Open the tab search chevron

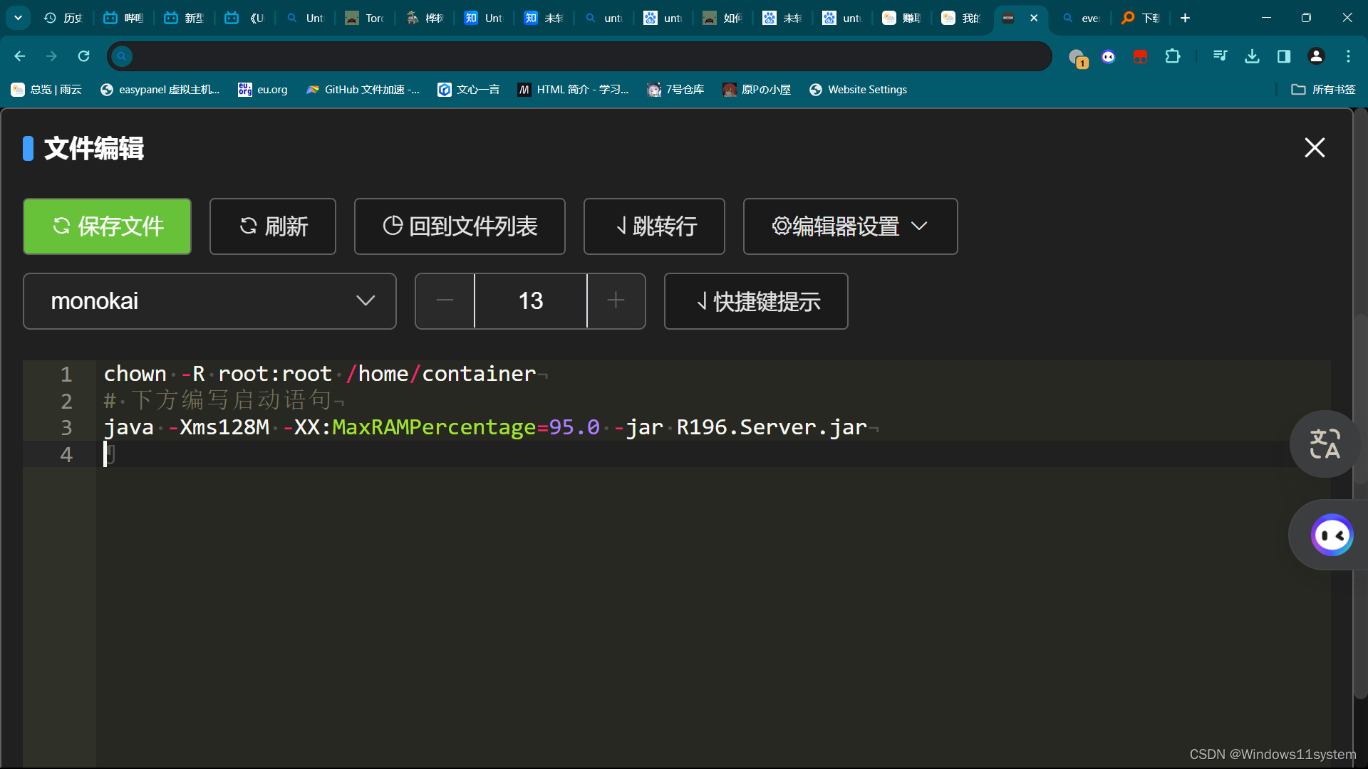tap(18, 17)
